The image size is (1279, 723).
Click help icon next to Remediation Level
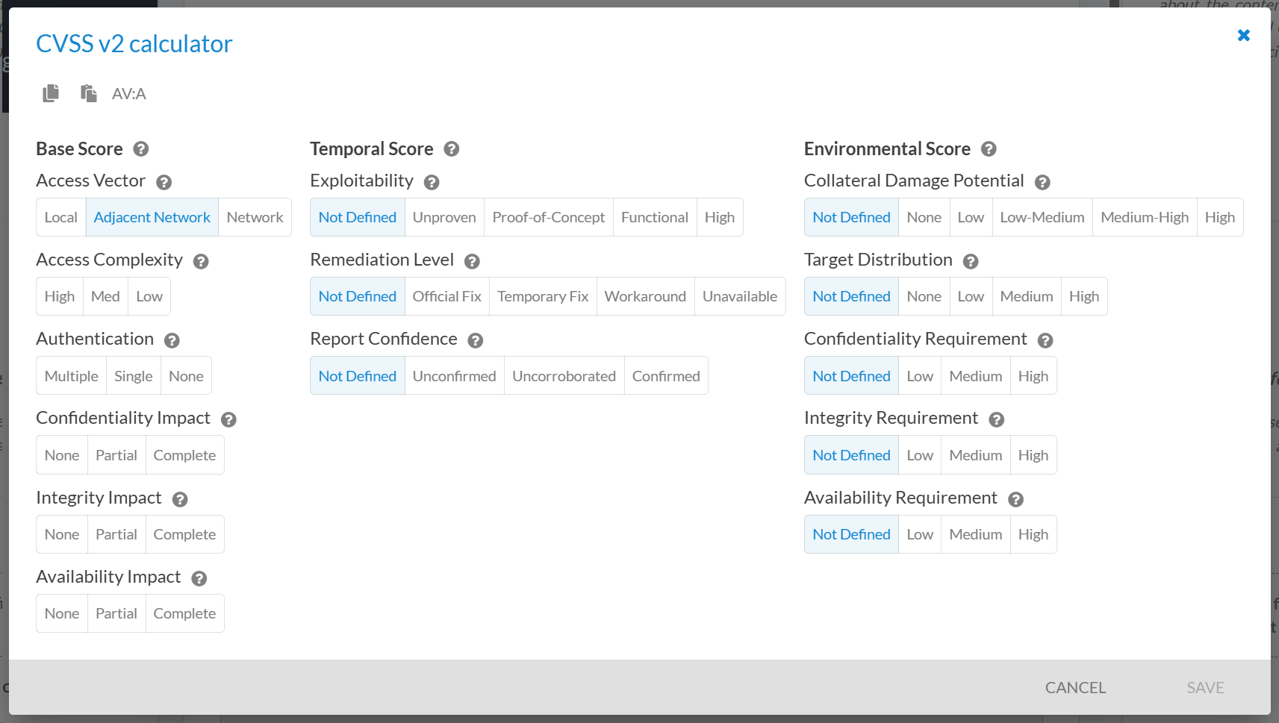click(472, 261)
